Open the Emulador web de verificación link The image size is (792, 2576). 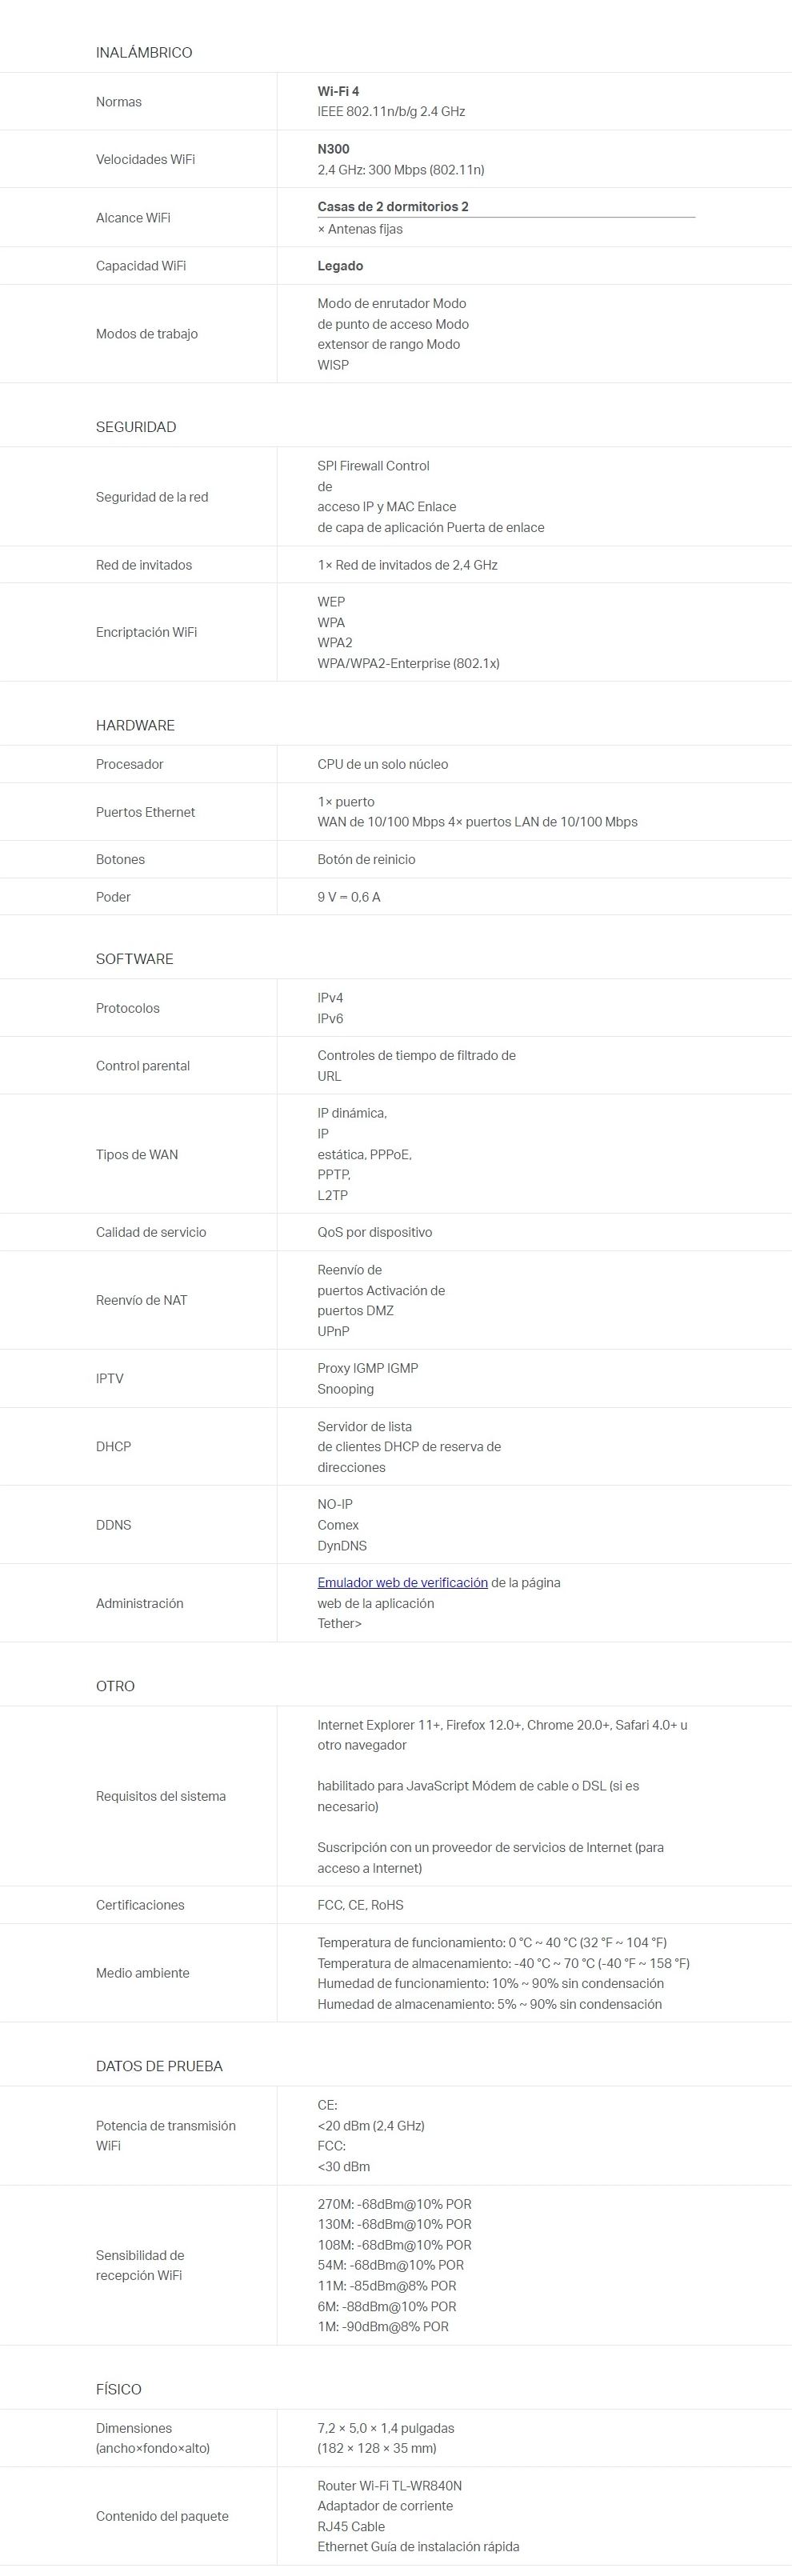[402, 1582]
